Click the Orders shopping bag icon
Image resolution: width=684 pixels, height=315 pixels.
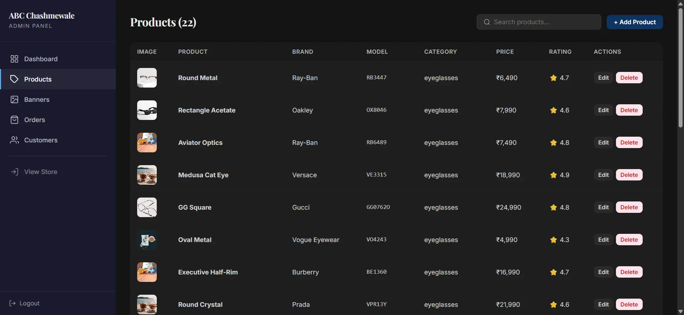pyautogui.click(x=14, y=120)
